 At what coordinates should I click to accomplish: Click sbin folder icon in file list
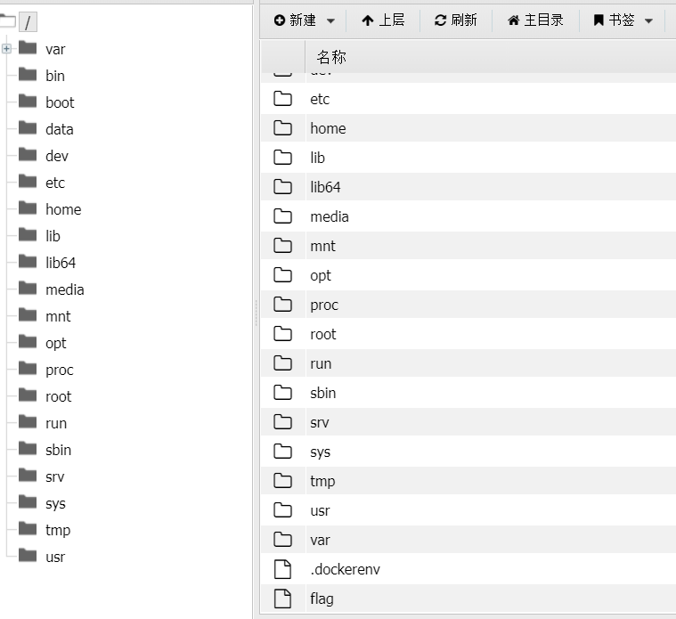pyautogui.click(x=283, y=392)
